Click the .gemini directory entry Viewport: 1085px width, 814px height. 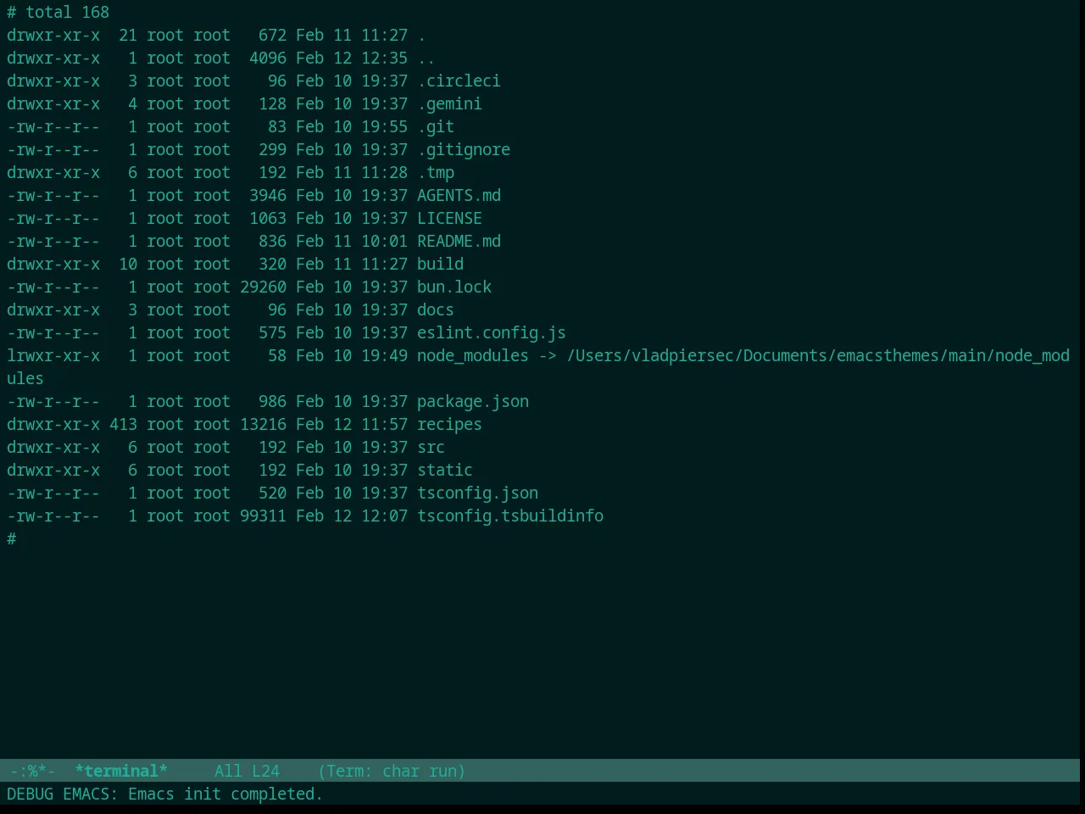pos(449,103)
